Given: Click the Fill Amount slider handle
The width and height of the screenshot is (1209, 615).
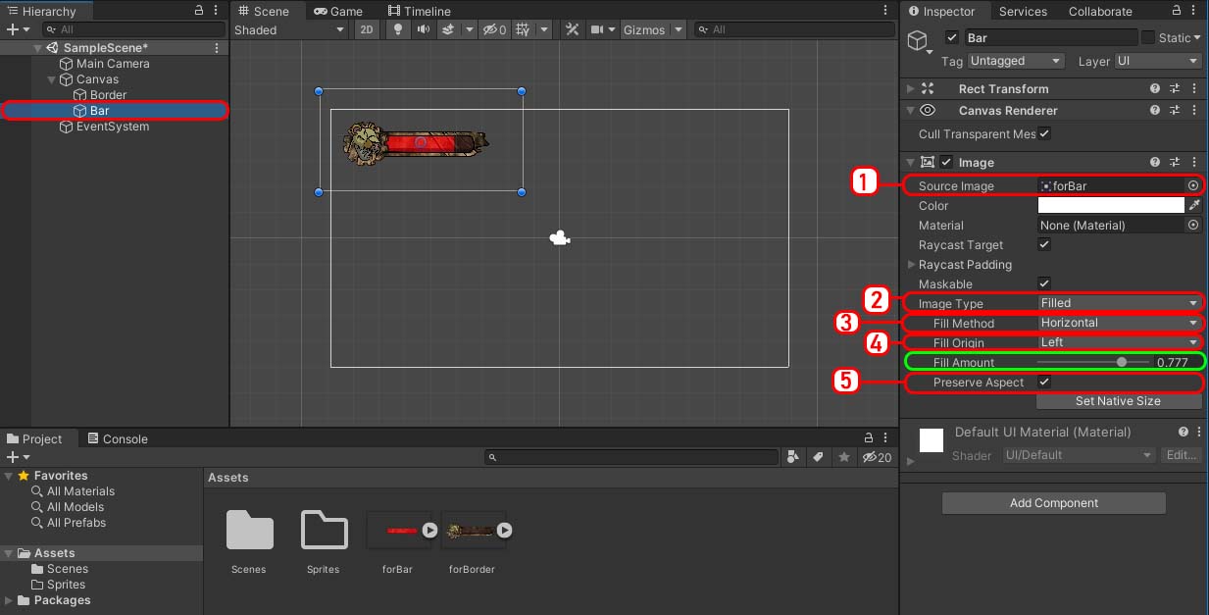Looking at the screenshot, I should pos(1122,362).
